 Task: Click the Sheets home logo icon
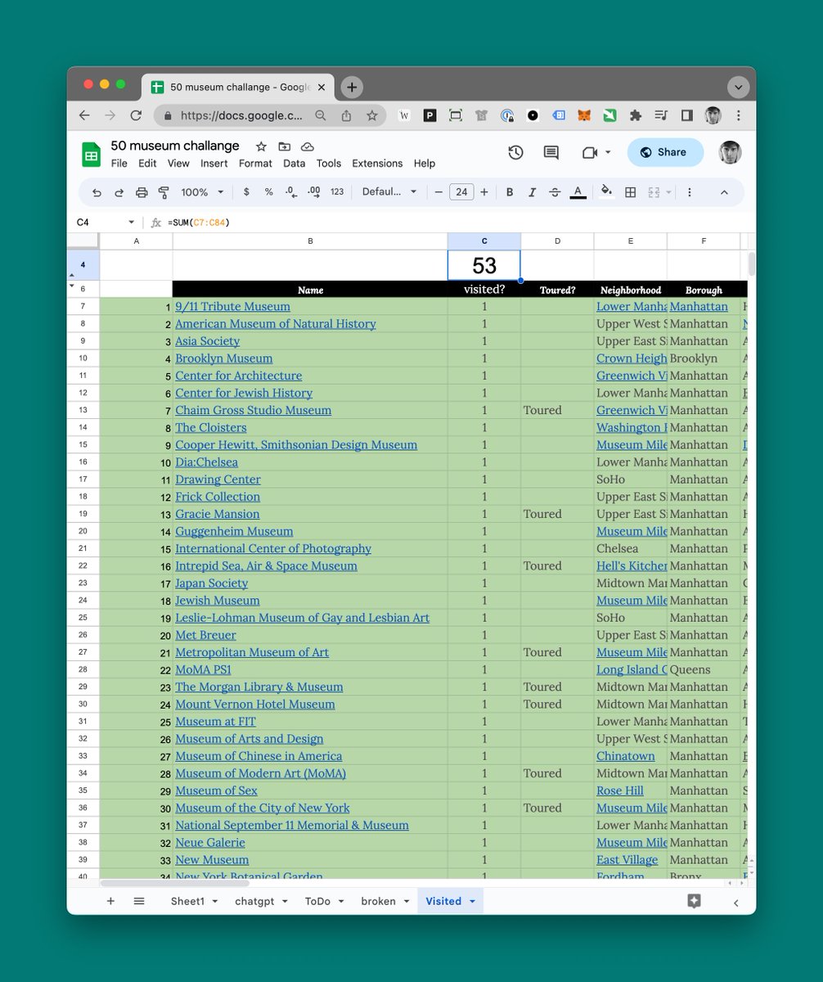click(x=91, y=154)
